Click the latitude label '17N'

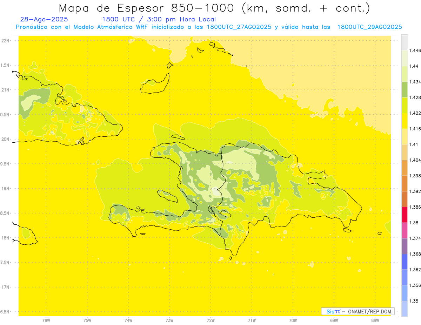[6, 287]
